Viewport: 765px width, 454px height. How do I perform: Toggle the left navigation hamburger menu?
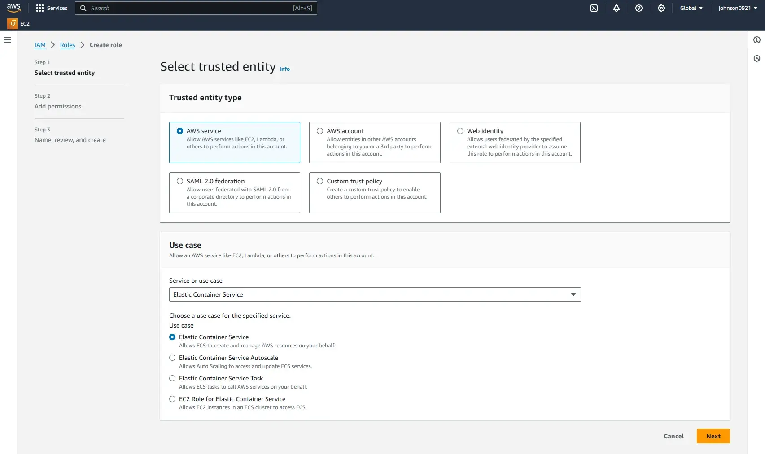click(7, 40)
